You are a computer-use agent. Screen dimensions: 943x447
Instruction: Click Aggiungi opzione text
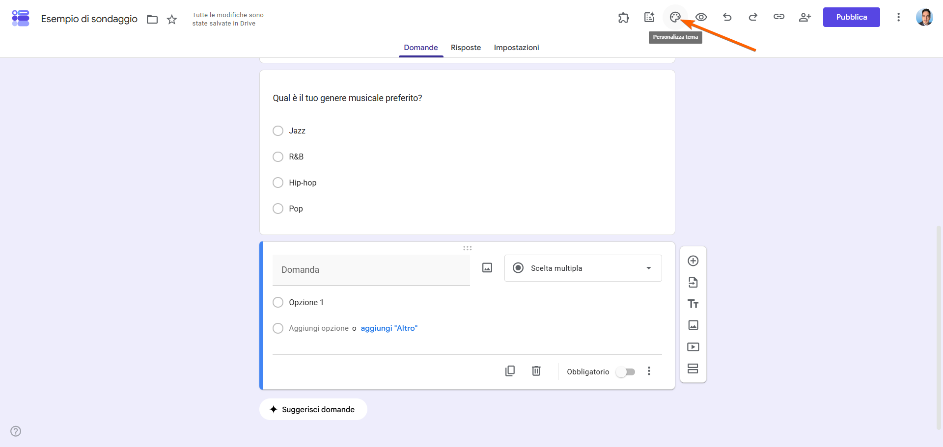tap(319, 328)
